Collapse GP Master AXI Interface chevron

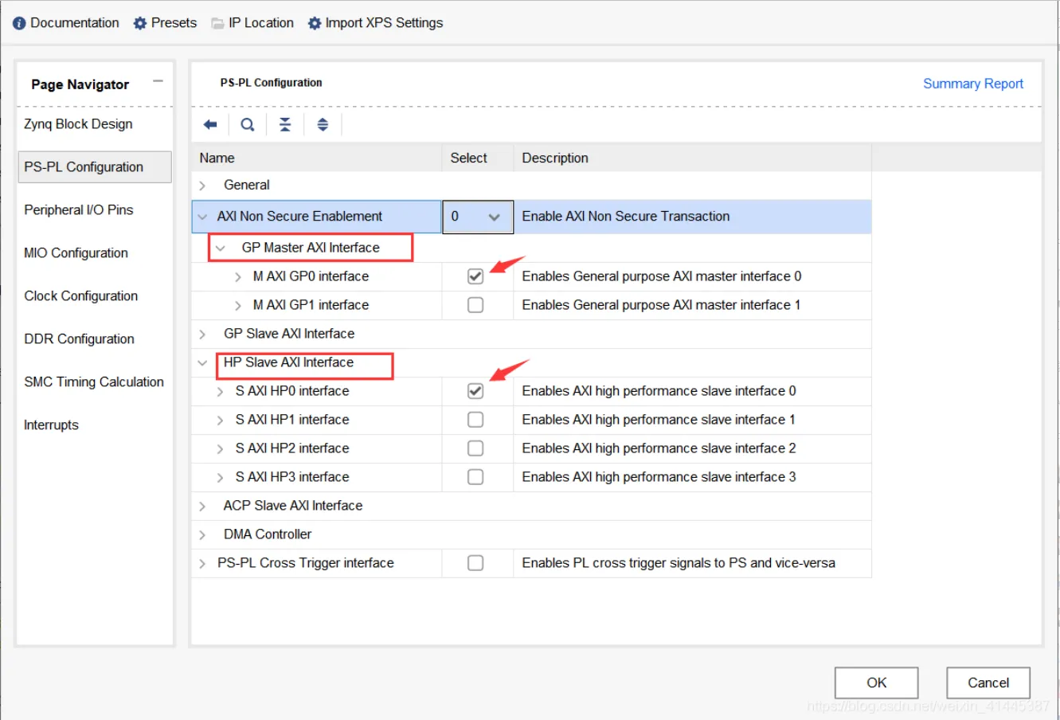click(221, 248)
